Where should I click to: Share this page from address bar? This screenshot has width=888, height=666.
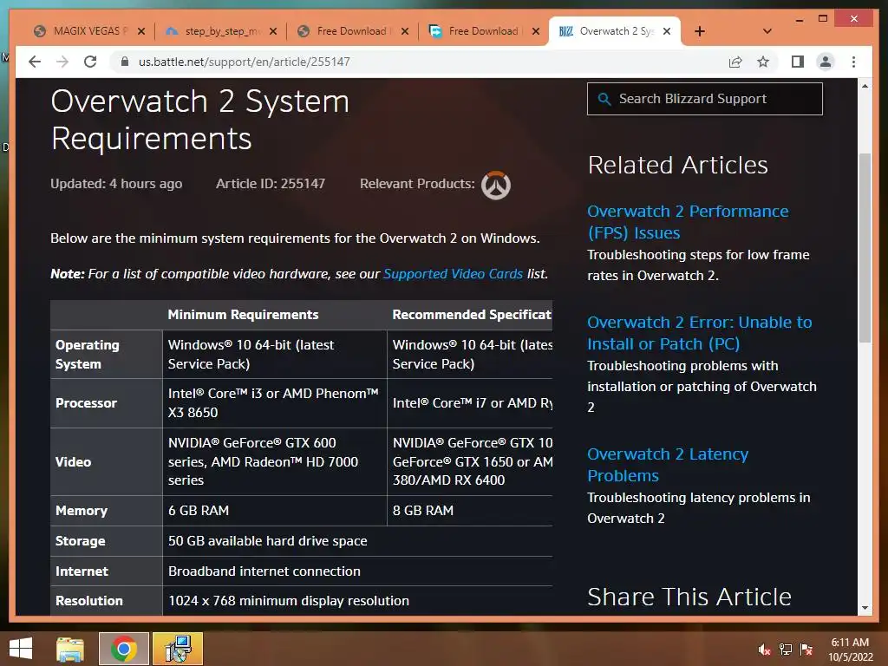click(735, 62)
